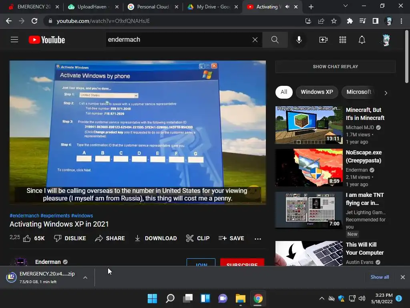This screenshot has width=410, height=308.
Task: Toggle Chrome side panel
Action: tap(376, 21)
